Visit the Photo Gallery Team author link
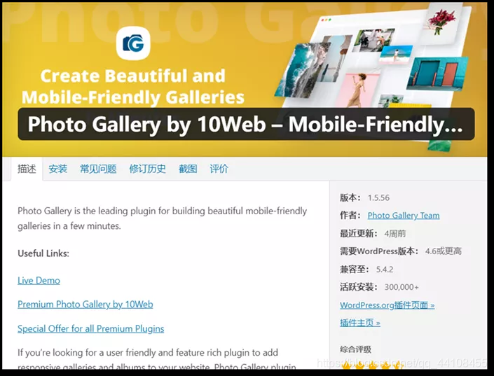The width and height of the screenshot is (494, 376). [404, 216]
